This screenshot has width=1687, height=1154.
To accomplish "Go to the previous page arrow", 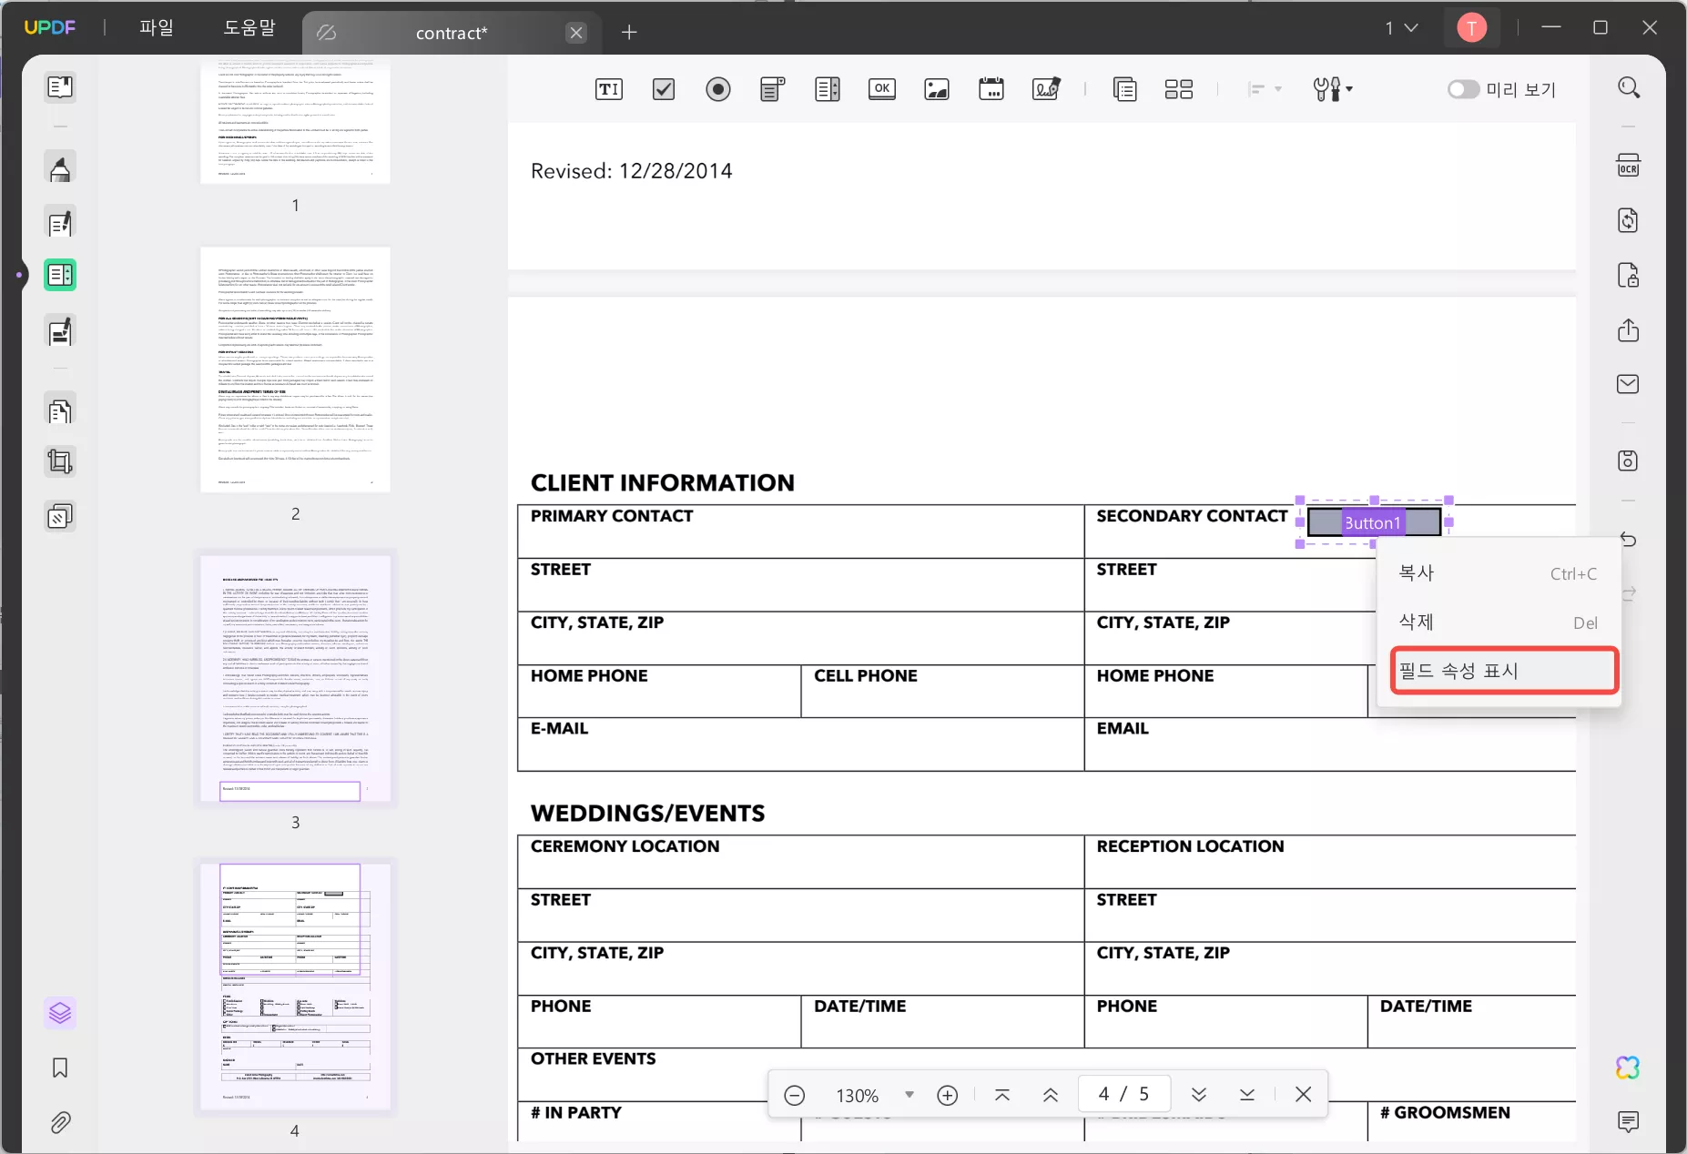I will pos(1050,1095).
